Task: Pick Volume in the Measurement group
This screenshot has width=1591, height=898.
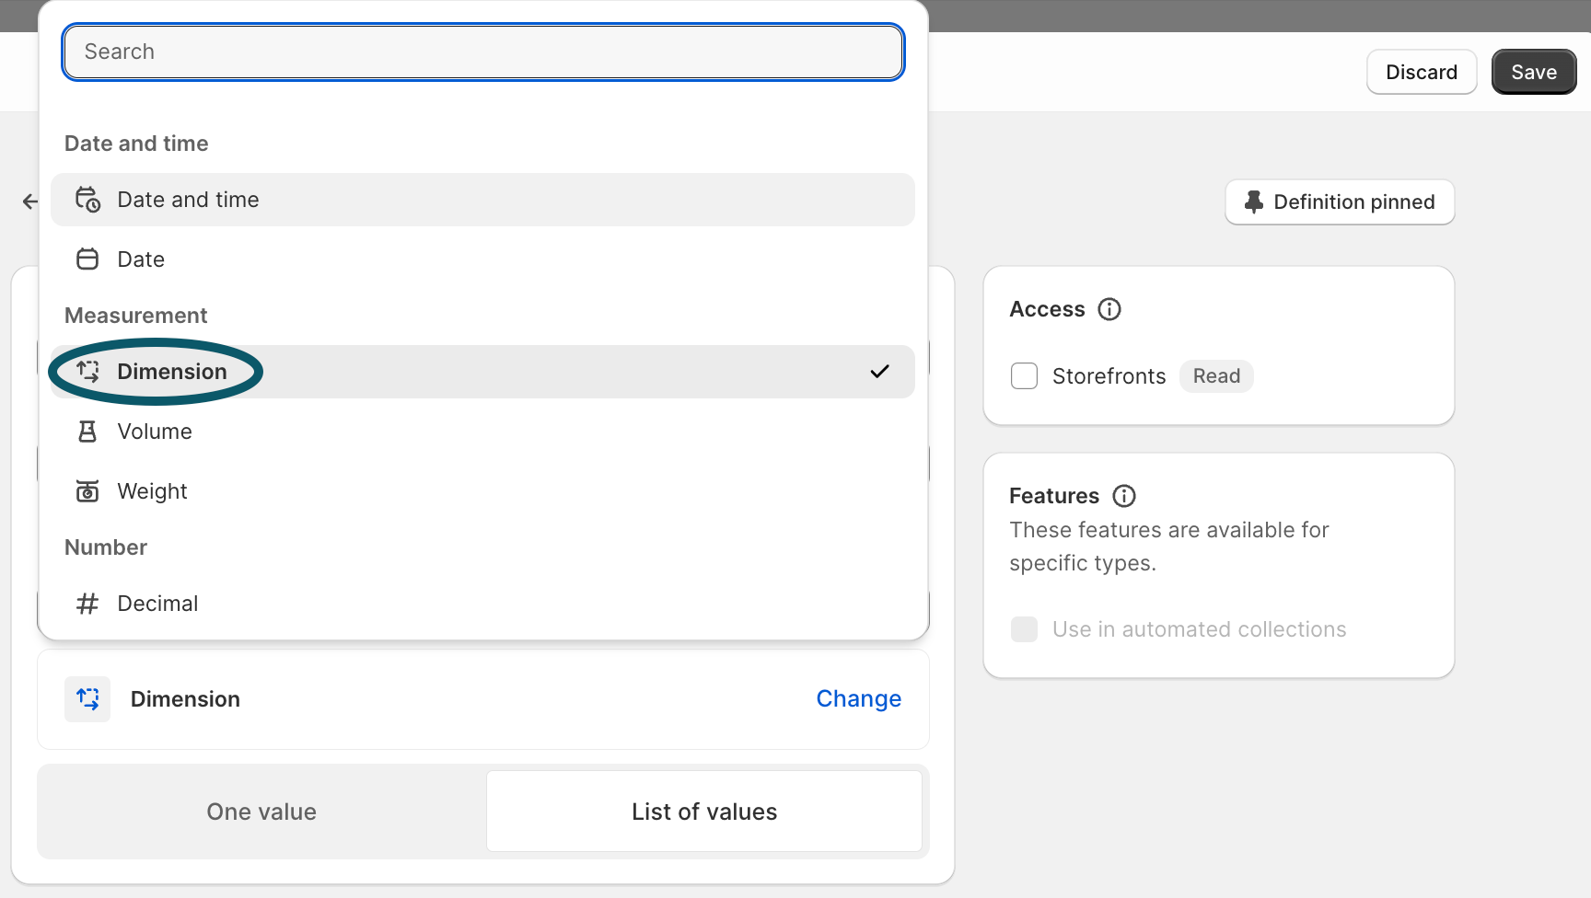Action: (155, 432)
